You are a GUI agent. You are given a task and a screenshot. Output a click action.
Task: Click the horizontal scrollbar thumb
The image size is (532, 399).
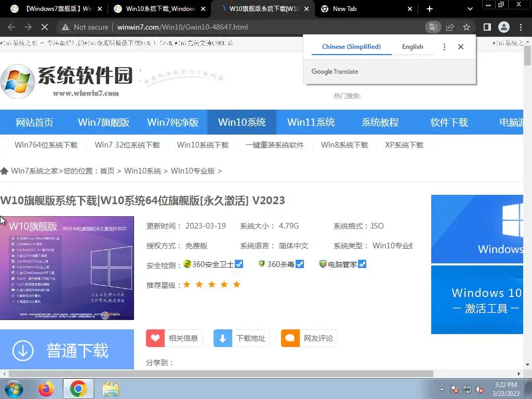(220, 374)
